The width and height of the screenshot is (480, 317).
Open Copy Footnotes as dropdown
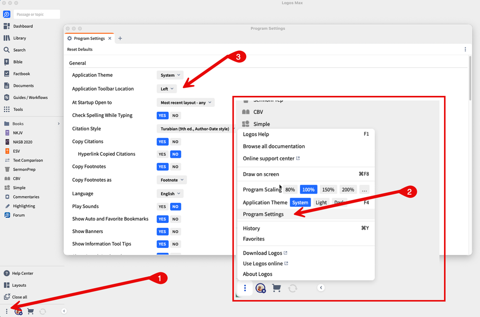[x=172, y=180]
